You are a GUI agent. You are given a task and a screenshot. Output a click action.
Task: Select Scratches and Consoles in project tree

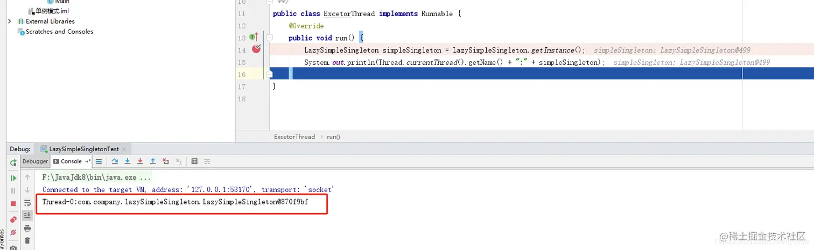pyautogui.click(x=55, y=32)
